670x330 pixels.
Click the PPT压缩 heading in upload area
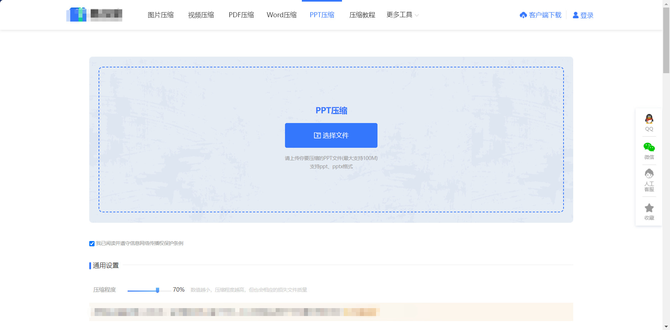(331, 110)
